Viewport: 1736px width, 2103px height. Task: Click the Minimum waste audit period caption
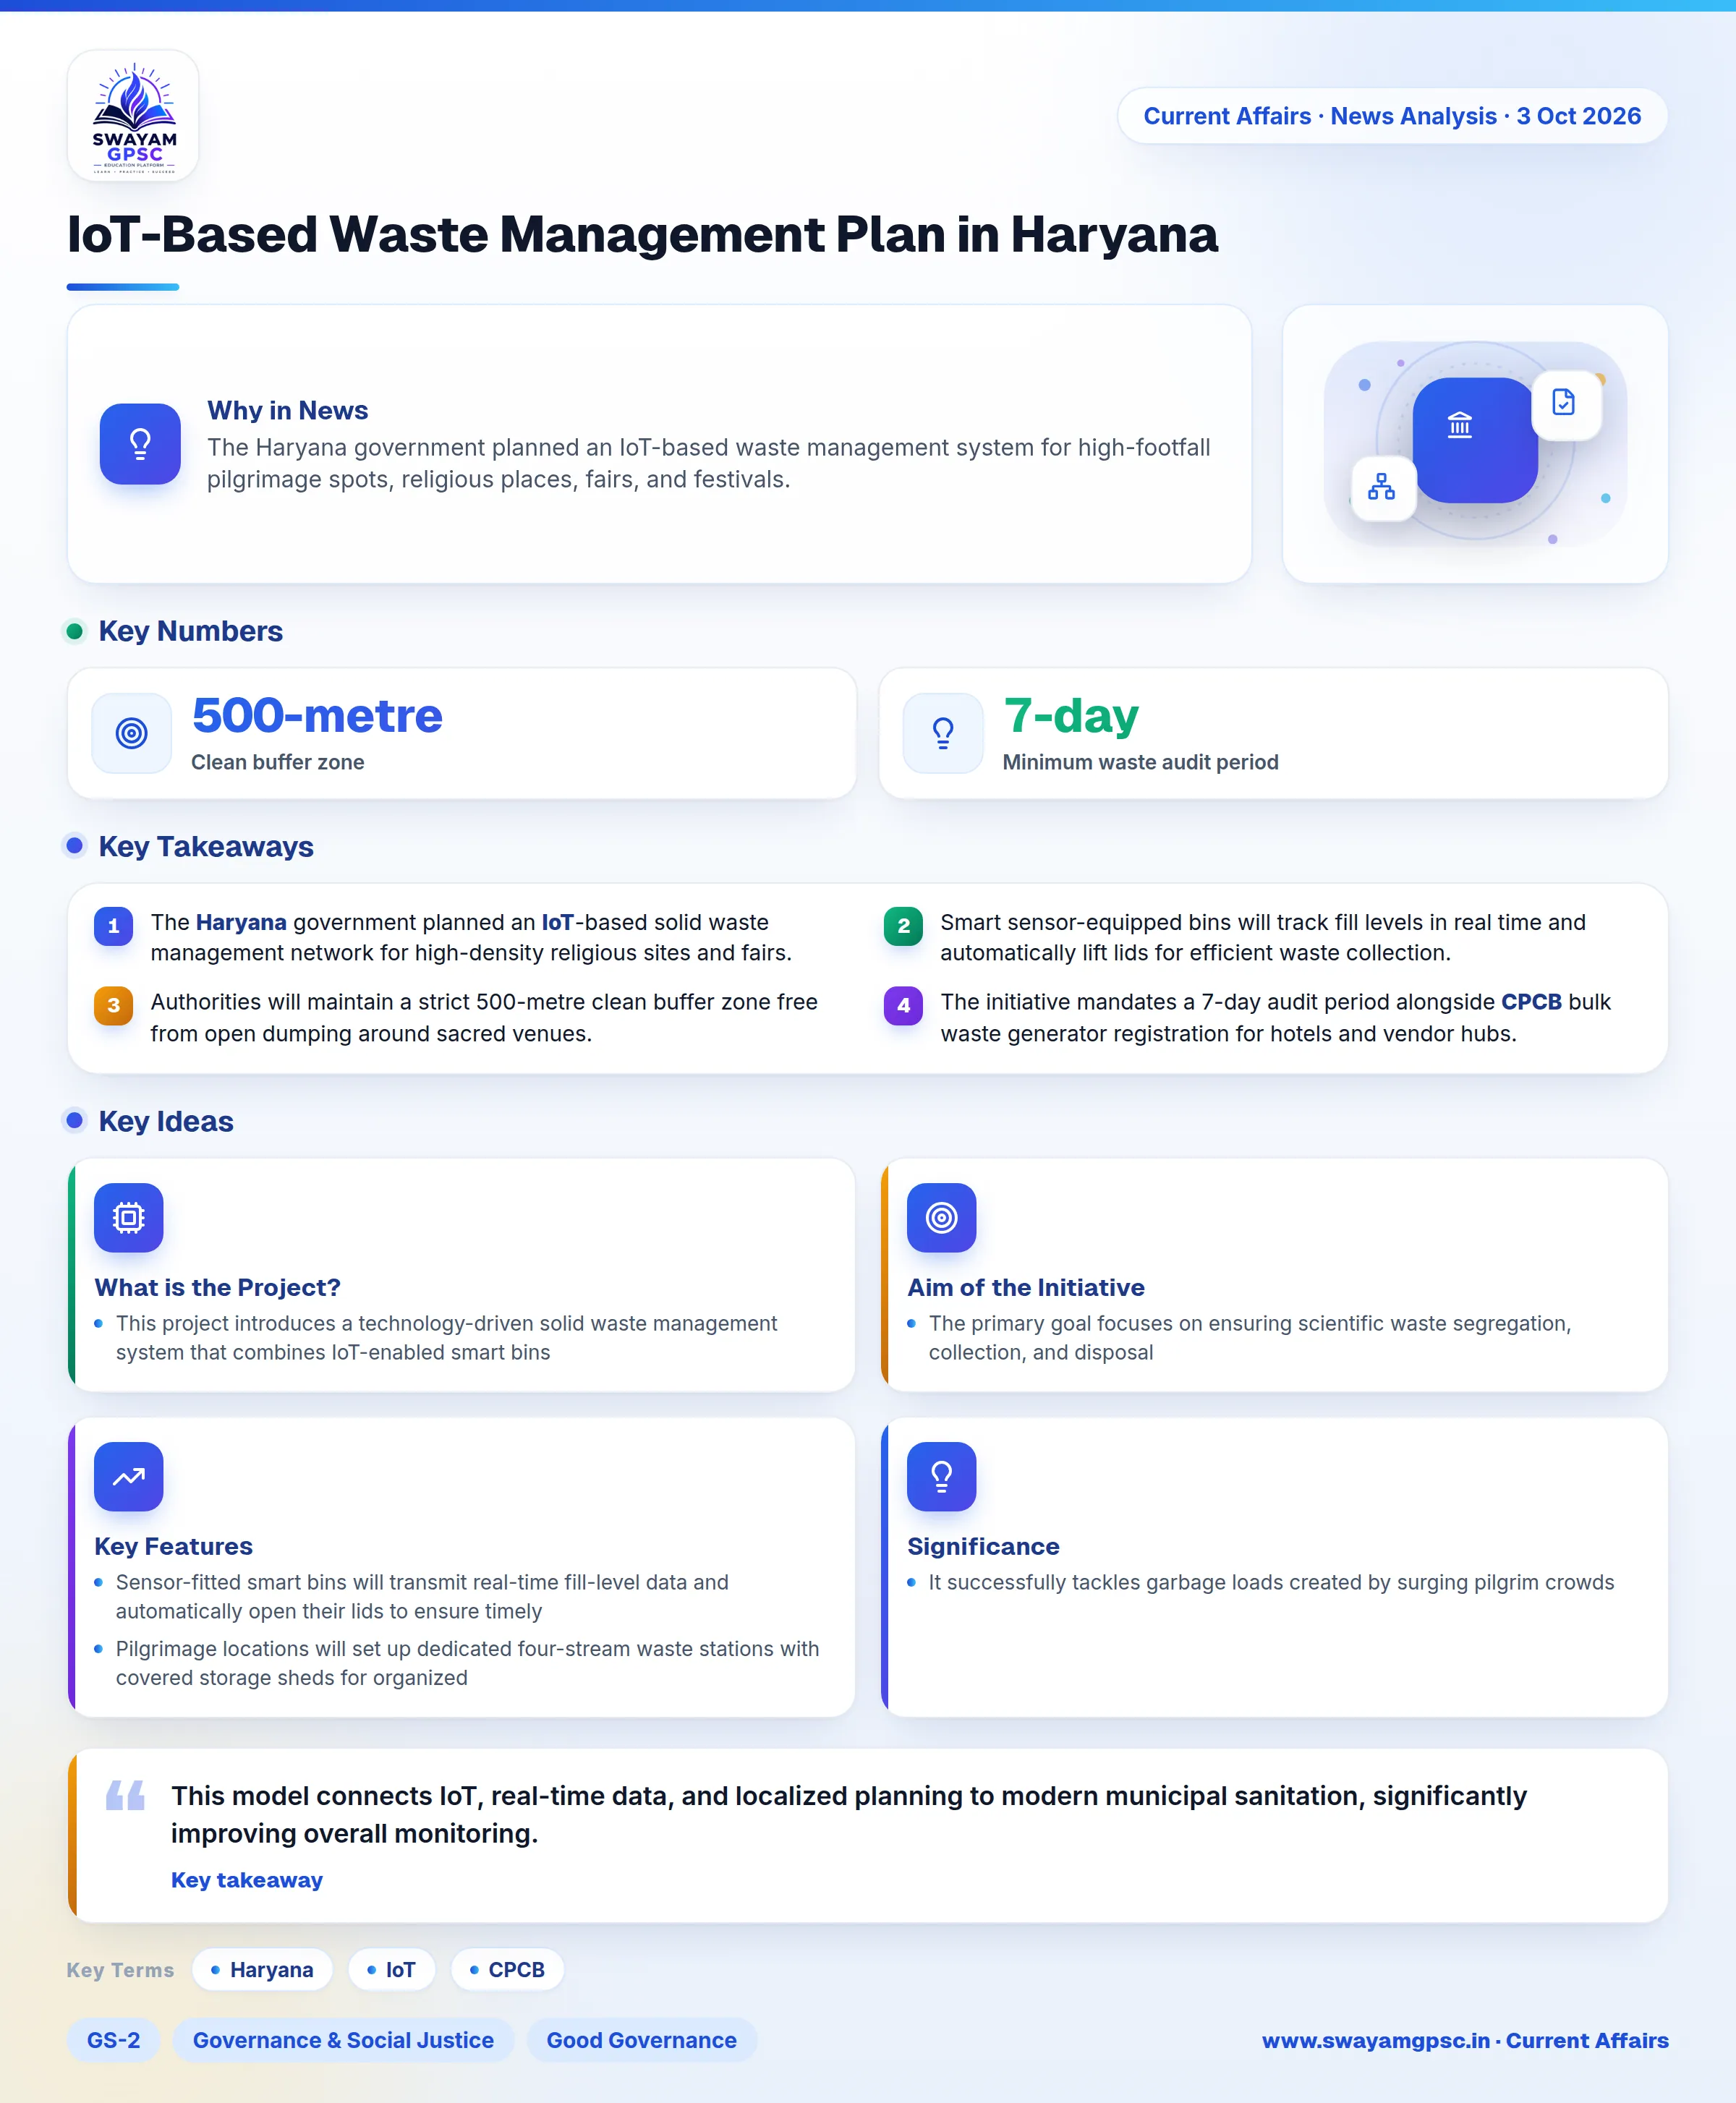coord(1141,763)
